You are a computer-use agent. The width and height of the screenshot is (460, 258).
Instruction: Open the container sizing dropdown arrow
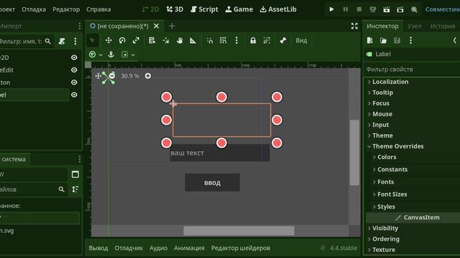pos(133,54)
